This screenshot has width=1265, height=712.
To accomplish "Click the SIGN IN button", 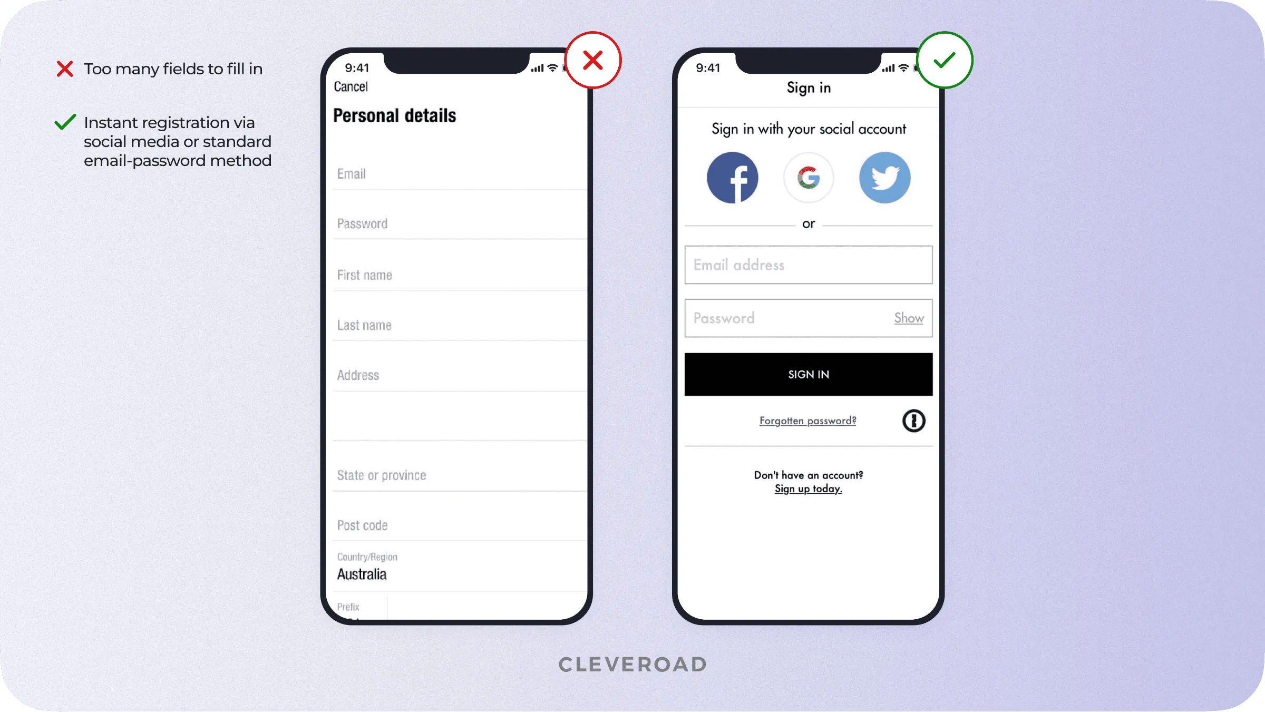I will (x=807, y=374).
